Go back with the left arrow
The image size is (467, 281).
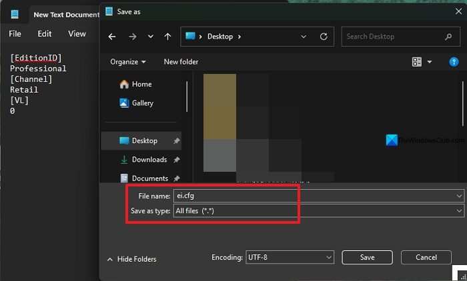point(112,37)
